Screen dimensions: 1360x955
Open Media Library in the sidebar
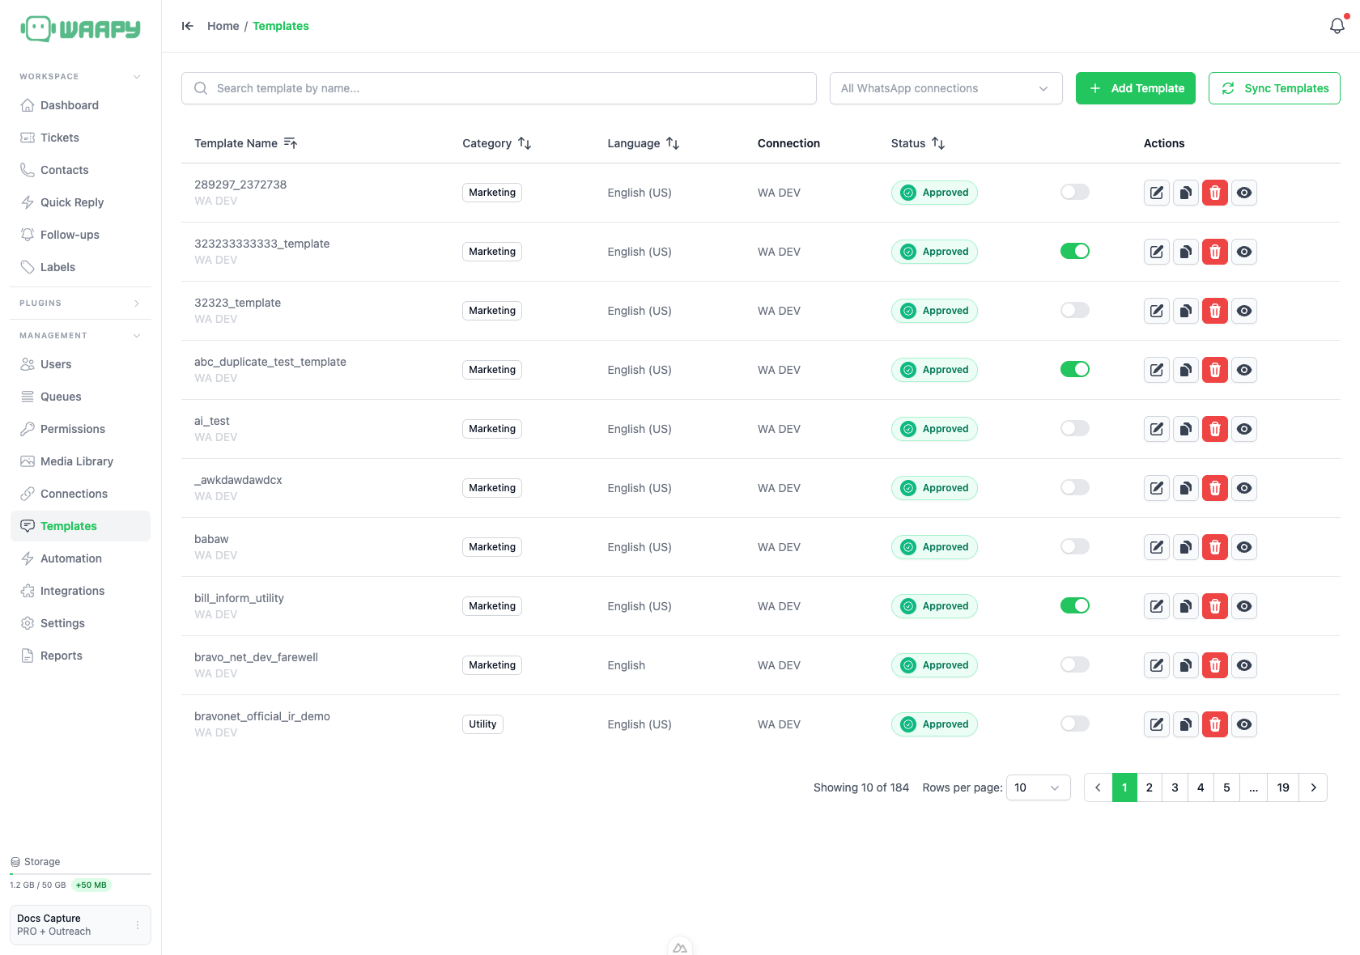point(80,461)
